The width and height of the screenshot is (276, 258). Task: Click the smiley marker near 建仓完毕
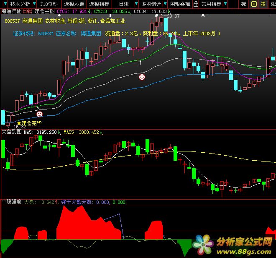(39, 114)
